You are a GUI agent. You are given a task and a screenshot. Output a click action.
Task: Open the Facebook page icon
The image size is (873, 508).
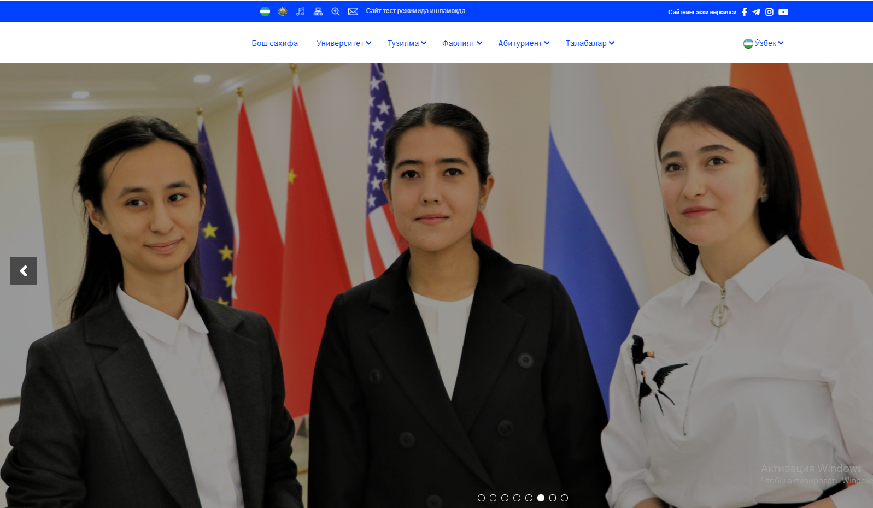tap(744, 12)
